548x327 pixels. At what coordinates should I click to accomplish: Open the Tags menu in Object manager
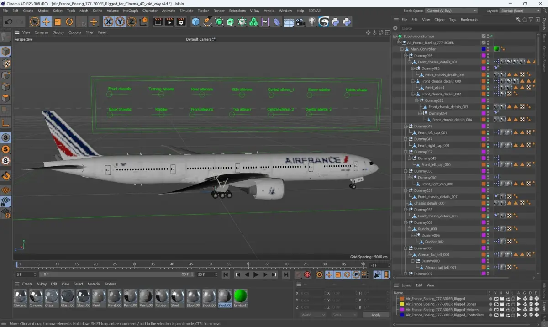[x=453, y=20]
